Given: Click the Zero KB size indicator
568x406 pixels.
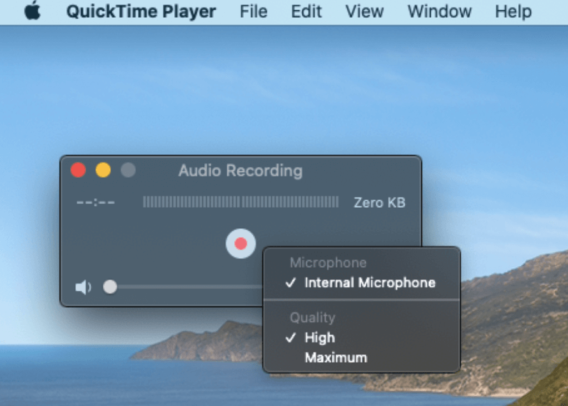Looking at the screenshot, I should (379, 202).
